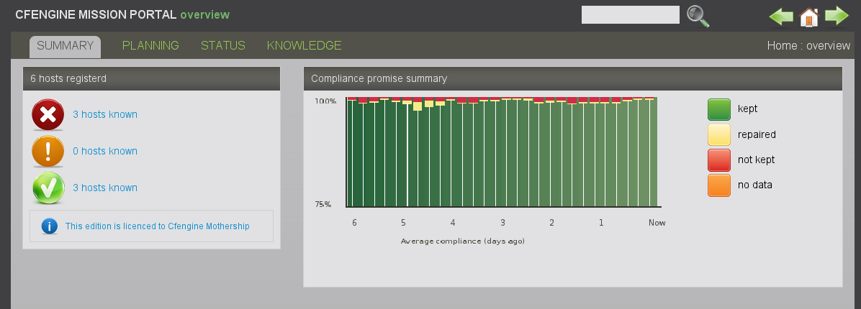Go back with the left green arrow

(x=781, y=16)
